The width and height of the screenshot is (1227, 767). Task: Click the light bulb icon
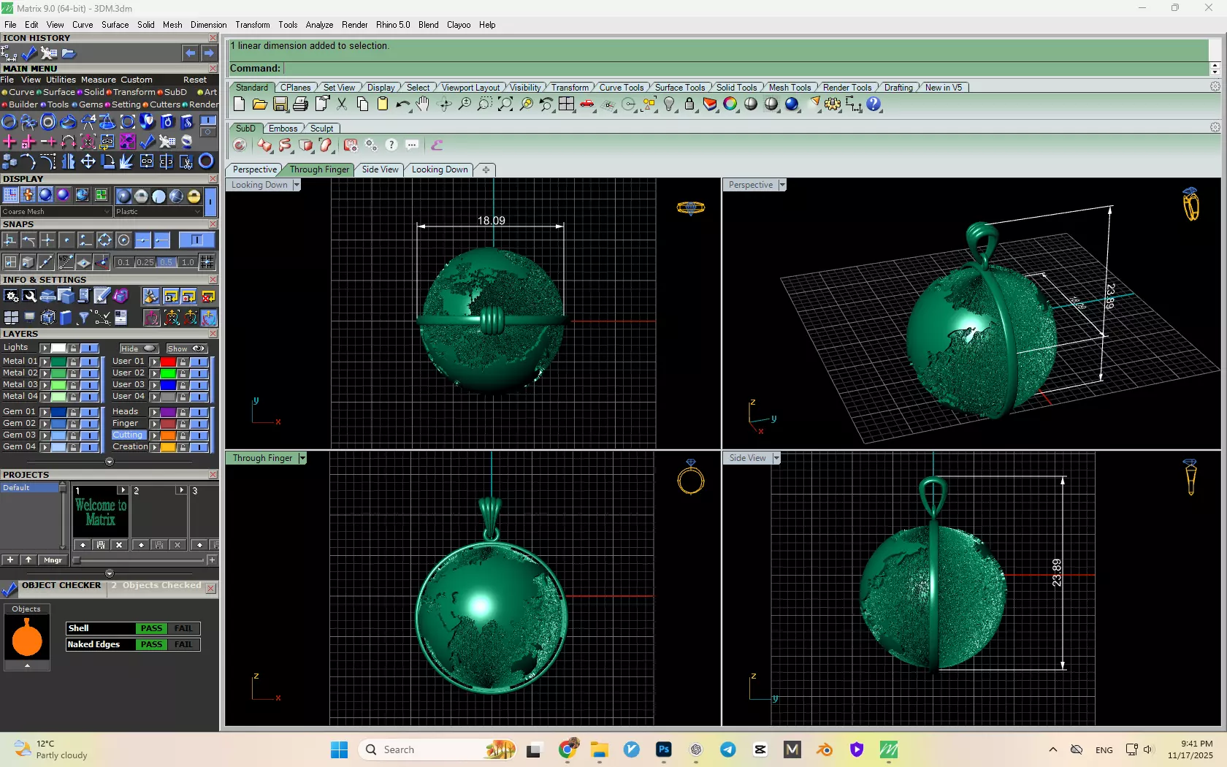click(669, 104)
